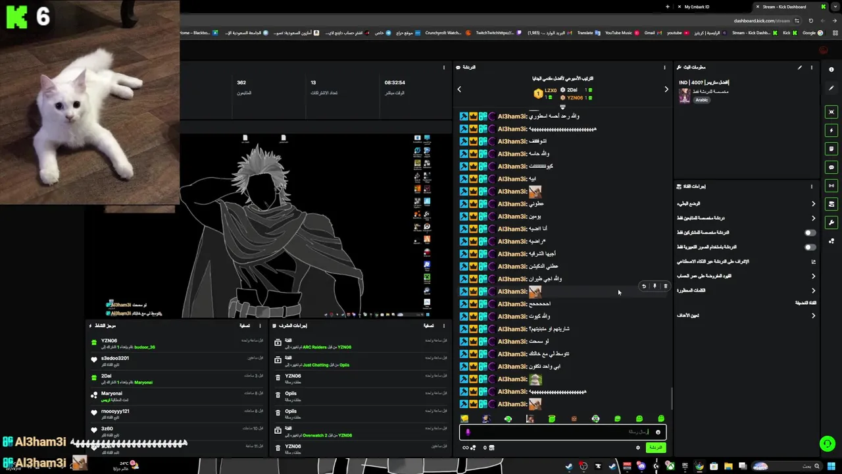
Task: Click store icon below chat input
Action: pos(491,448)
